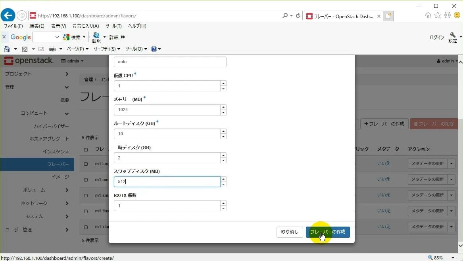Click the read mail icon
463x261 pixels.
click(41, 49)
